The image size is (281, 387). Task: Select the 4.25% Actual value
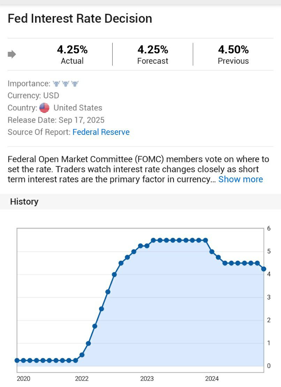point(72,50)
